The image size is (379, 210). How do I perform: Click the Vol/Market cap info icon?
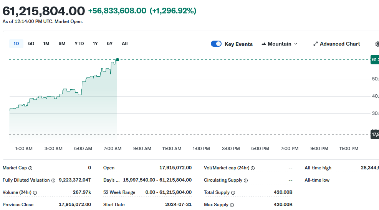tap(253, 168)
